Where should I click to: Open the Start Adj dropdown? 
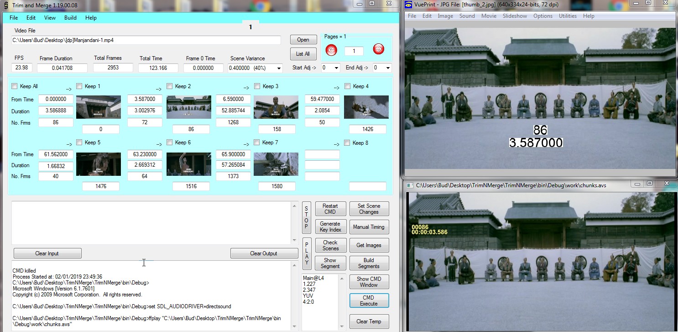click(x=337, y=68)
